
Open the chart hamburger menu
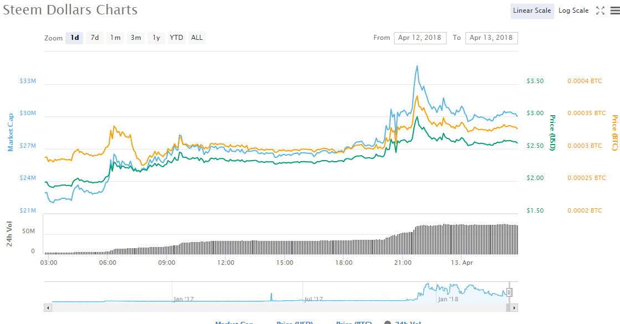click(615, 11)
